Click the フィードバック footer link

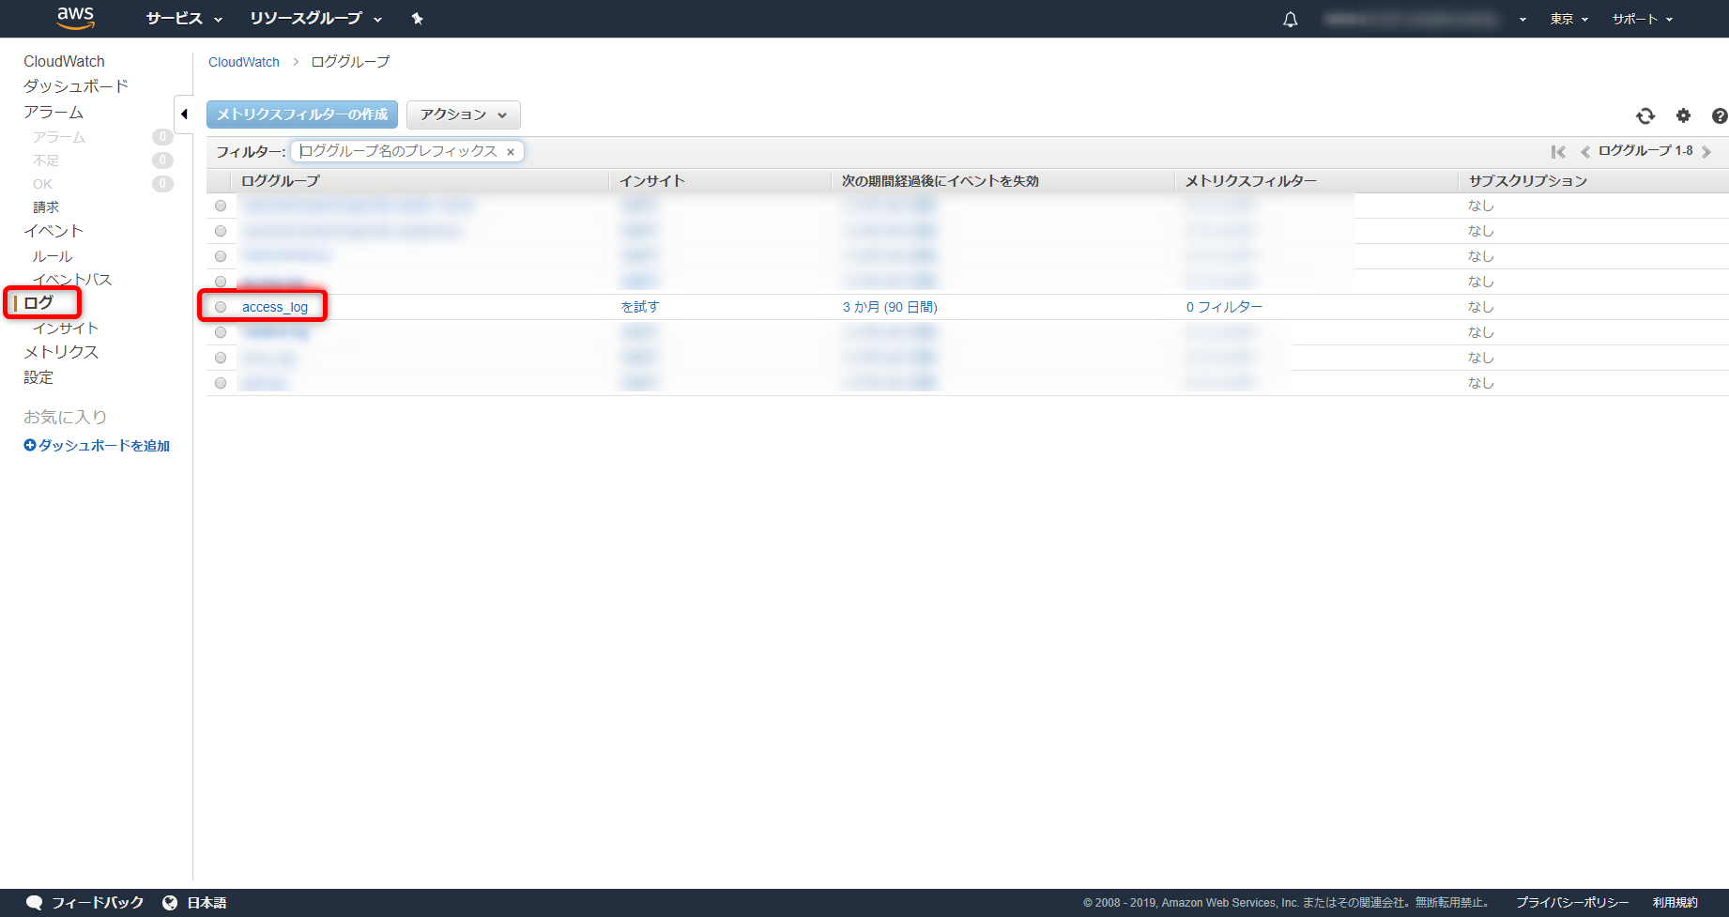click(x=98, y=903)
